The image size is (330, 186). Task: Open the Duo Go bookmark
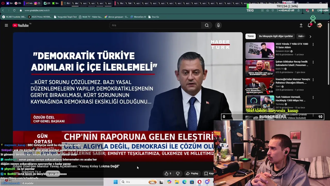(x=153, y=17)
